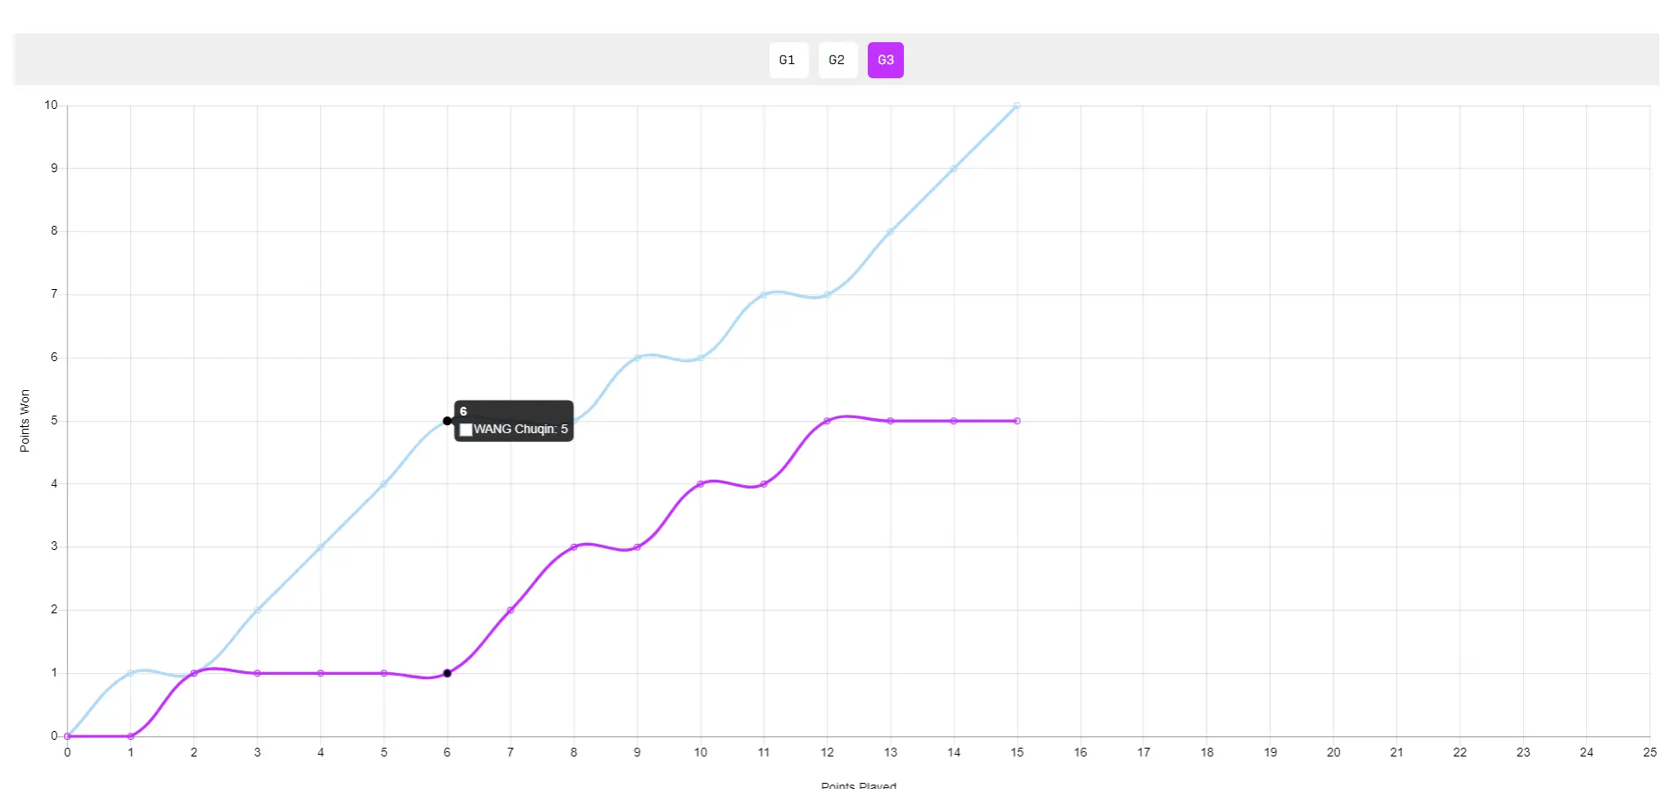This screenshot has width=1675, height=789.
Task: Switch to the G1 game tab
Action: (x=788, y=61)
